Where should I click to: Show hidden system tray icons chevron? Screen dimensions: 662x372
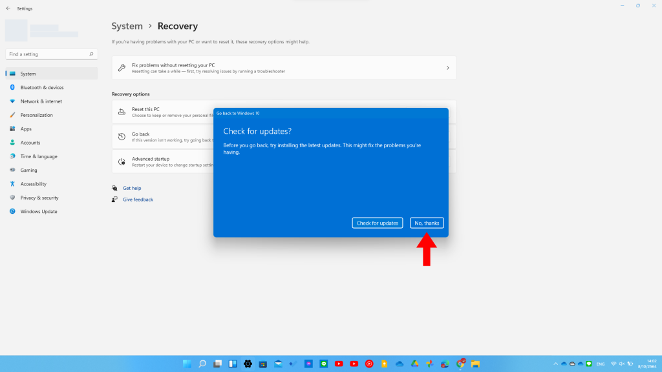pyautogui.click(x=555, y=364)
